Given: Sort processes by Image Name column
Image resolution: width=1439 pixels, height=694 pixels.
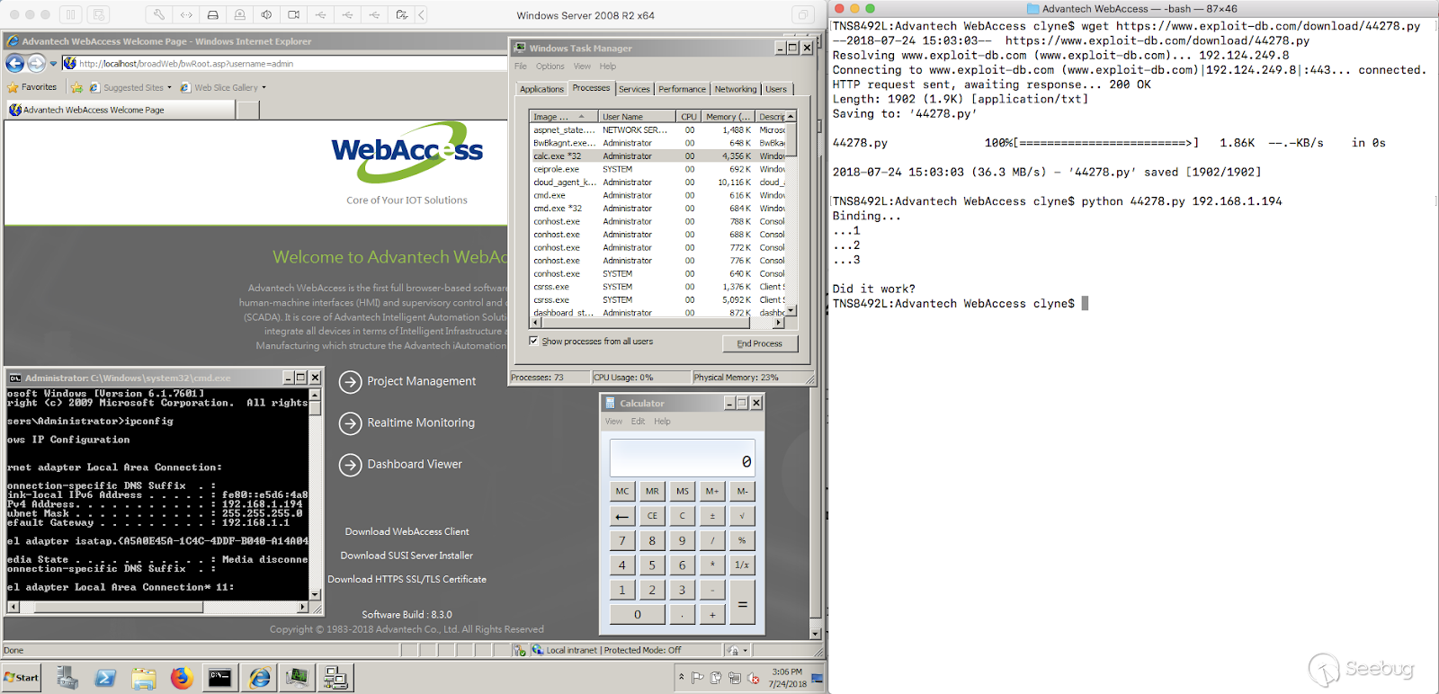Looking at the screenshot, I should coord(564,117).
